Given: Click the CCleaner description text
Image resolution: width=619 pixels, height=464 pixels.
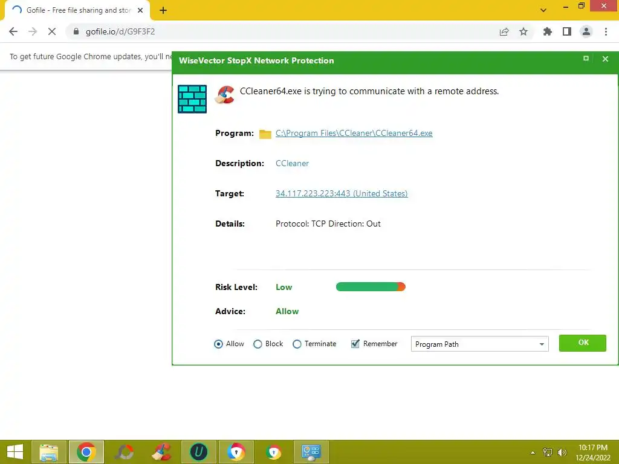Looking at the screenshot, I should click(x=292, y=163).
